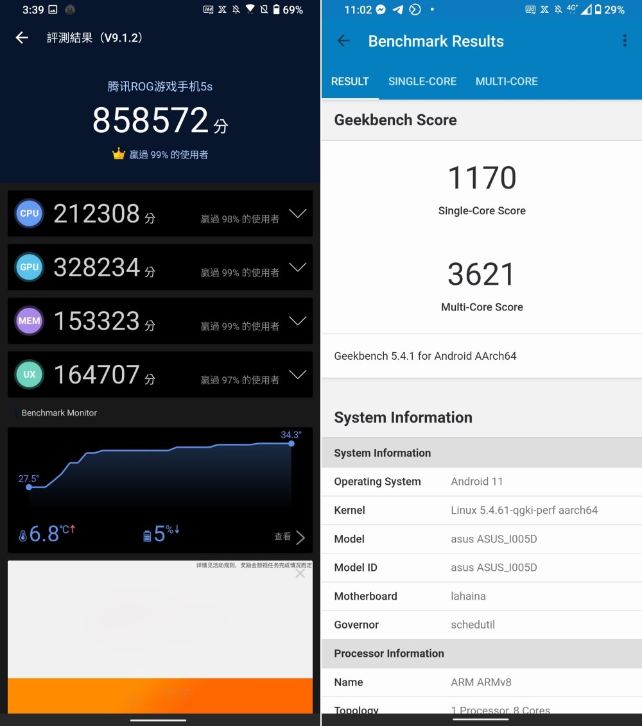
Task: Expand the GPU 328234 score details
Action: [x=298, y=267]
